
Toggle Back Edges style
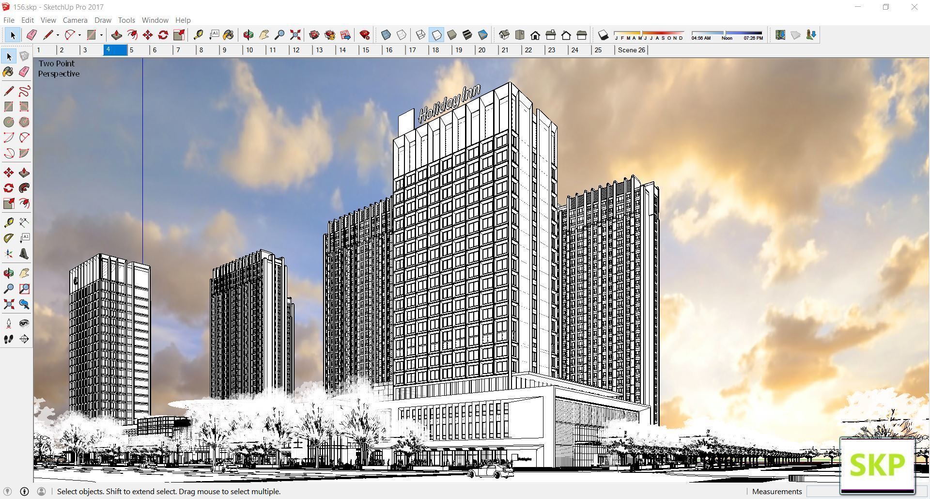(402, 35)
